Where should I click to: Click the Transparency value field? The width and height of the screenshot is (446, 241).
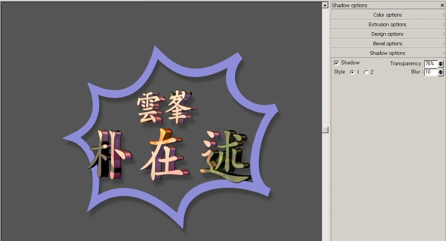(431, 64)
